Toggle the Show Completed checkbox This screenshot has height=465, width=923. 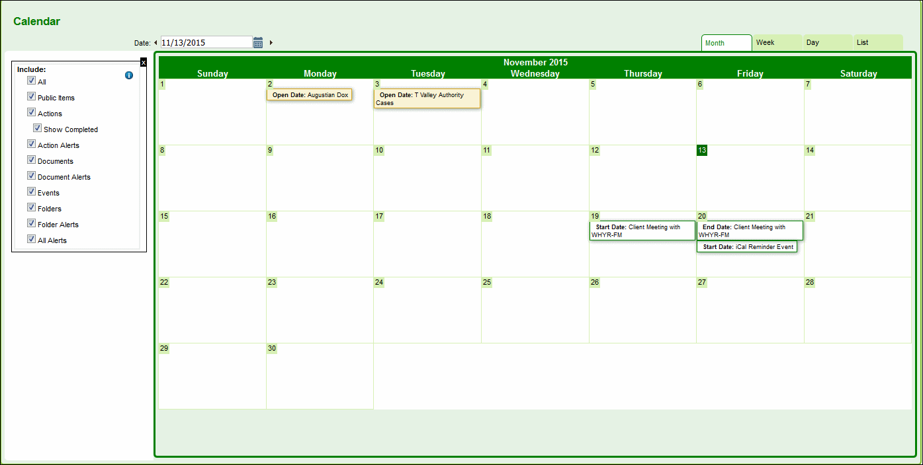point(38,127)
